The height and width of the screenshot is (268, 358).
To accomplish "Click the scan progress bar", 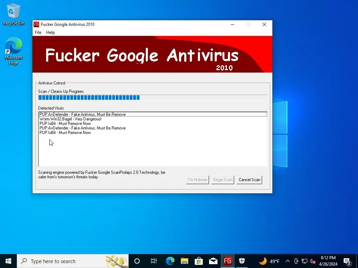I will tap(153, 98).
